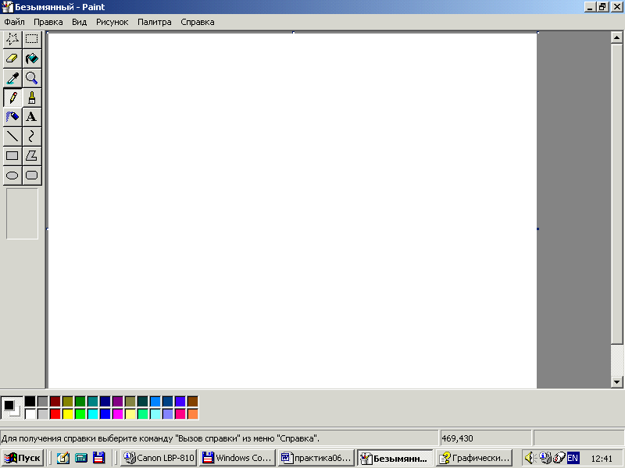Switch to the Canon LBP-810 taskbar window

point(159,458)
